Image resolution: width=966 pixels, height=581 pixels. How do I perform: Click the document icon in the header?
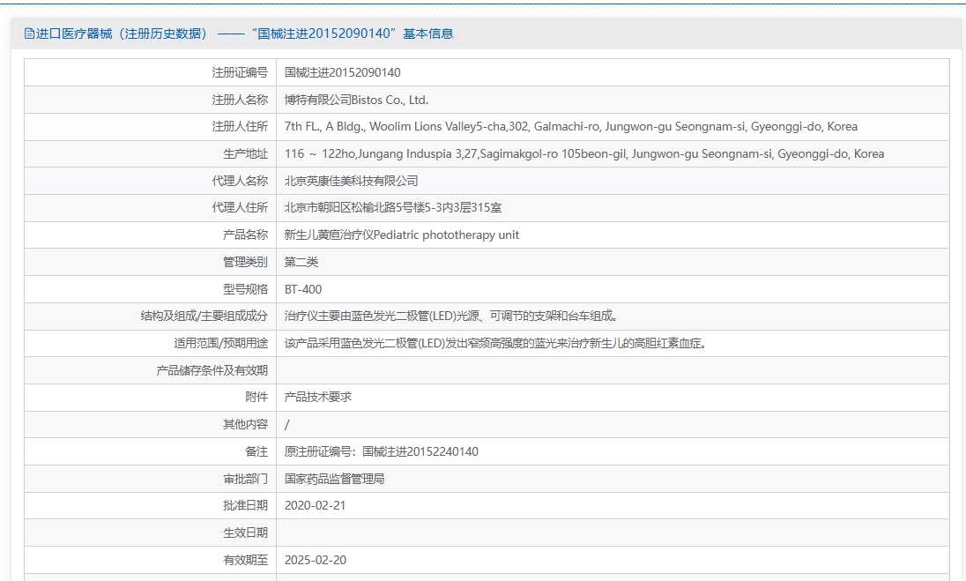pyautogui.click(x=29, y=34)
